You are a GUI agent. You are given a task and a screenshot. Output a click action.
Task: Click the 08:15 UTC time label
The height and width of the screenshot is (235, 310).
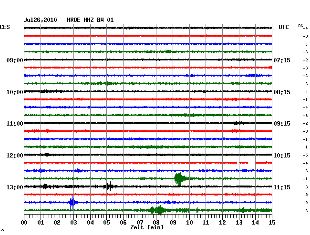282,92
